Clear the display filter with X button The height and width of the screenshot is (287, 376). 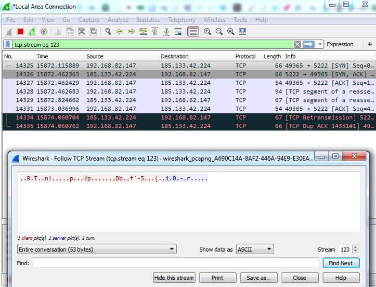pos(297,44)
